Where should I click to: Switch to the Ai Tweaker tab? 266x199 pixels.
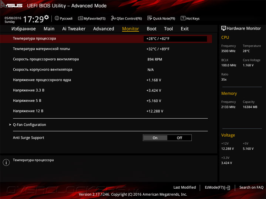[74, 29]
